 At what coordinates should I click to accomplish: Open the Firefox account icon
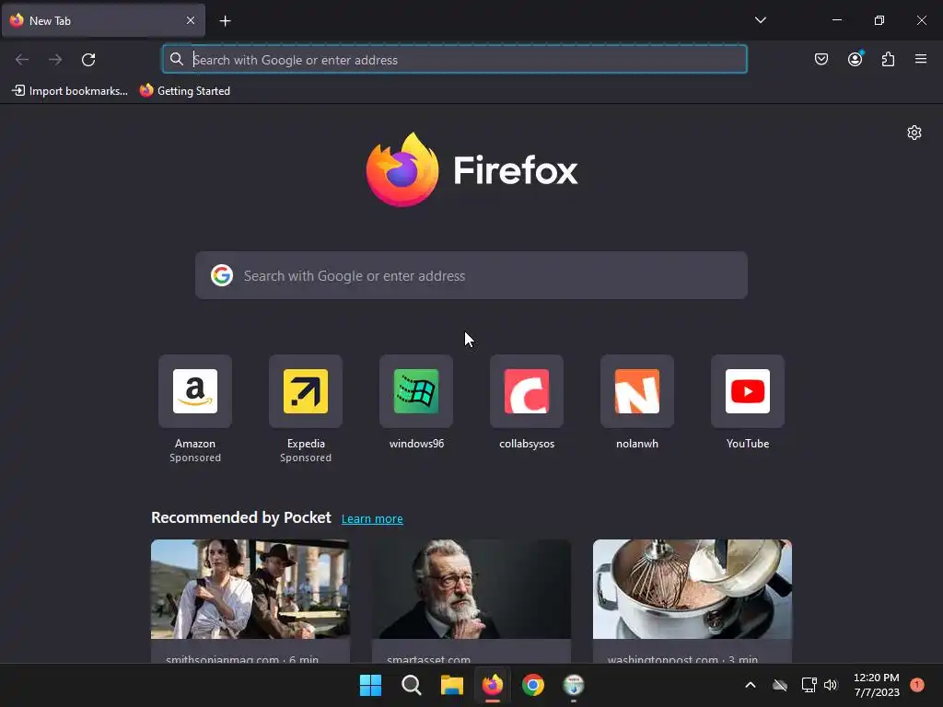point(855,59)
